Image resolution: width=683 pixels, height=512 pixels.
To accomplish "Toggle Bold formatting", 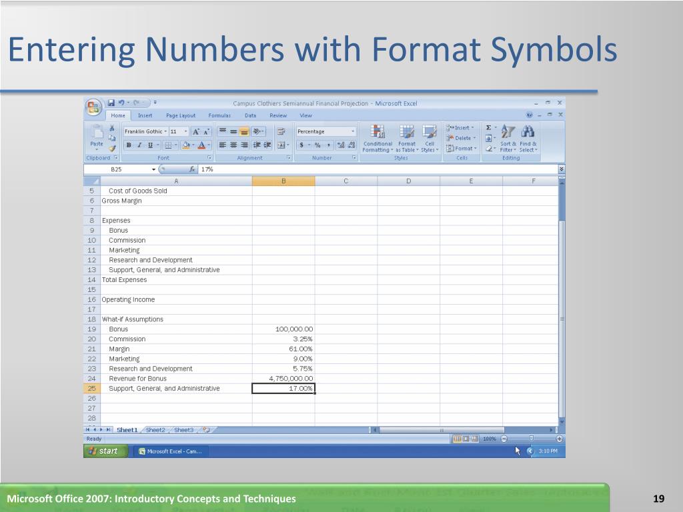I will pyautogui.click(x=129, y=145).
